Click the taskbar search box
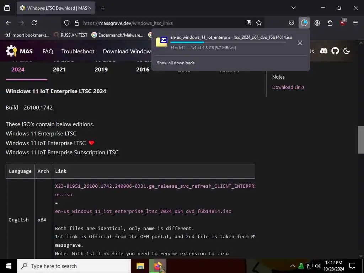This screenshot has width=364, height=273. pyautogui.click(x=74, y=266)
